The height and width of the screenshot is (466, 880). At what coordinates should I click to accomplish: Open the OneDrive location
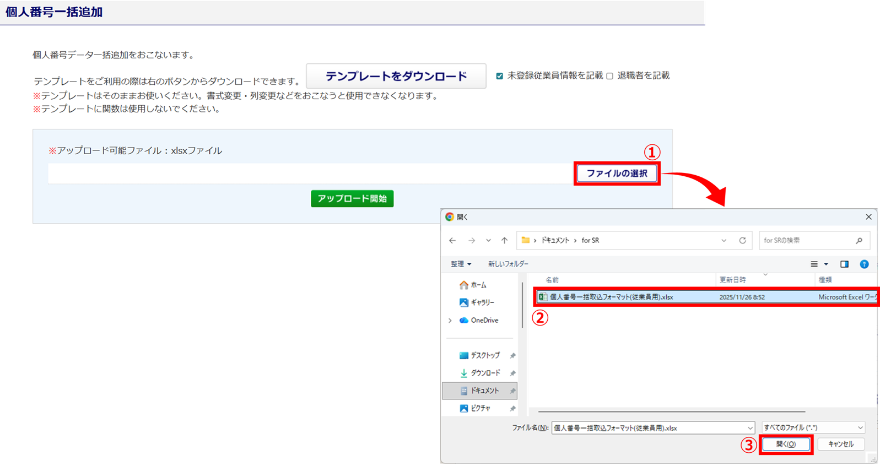tap(484, 320)
